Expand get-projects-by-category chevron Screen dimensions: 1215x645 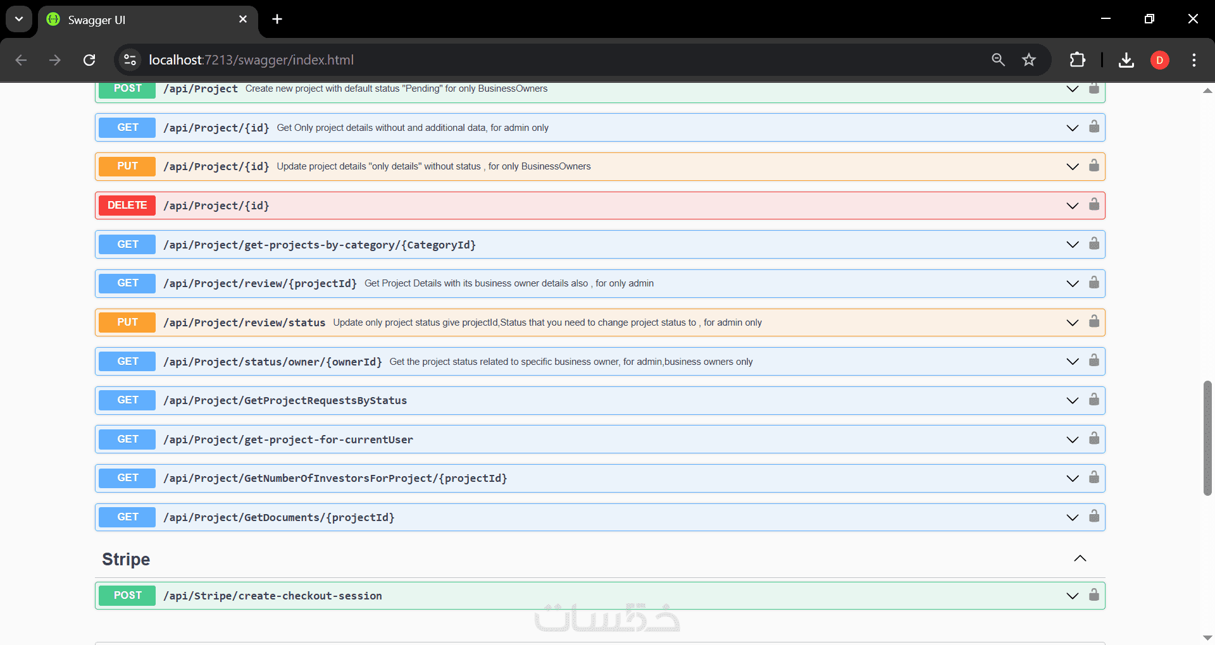pos(1072,245)
